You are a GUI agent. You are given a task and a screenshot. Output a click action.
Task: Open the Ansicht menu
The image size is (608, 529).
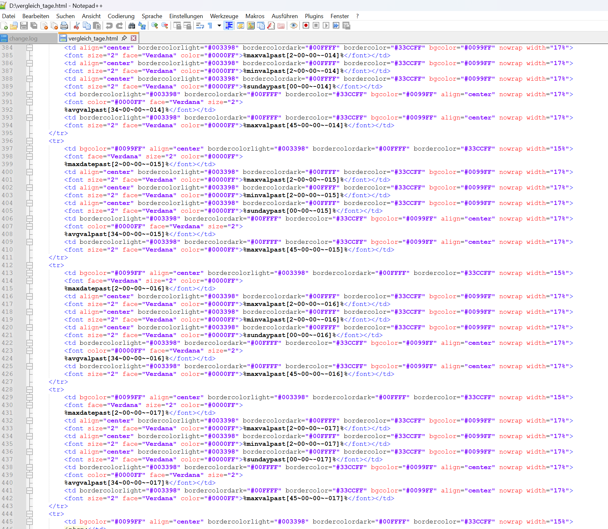pyautogui.click(x=91, y=16)
